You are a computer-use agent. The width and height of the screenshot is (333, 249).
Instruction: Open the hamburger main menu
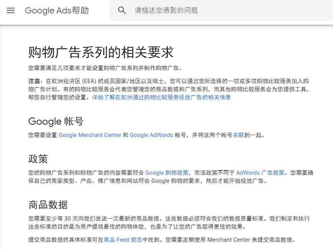pos(11,10)
